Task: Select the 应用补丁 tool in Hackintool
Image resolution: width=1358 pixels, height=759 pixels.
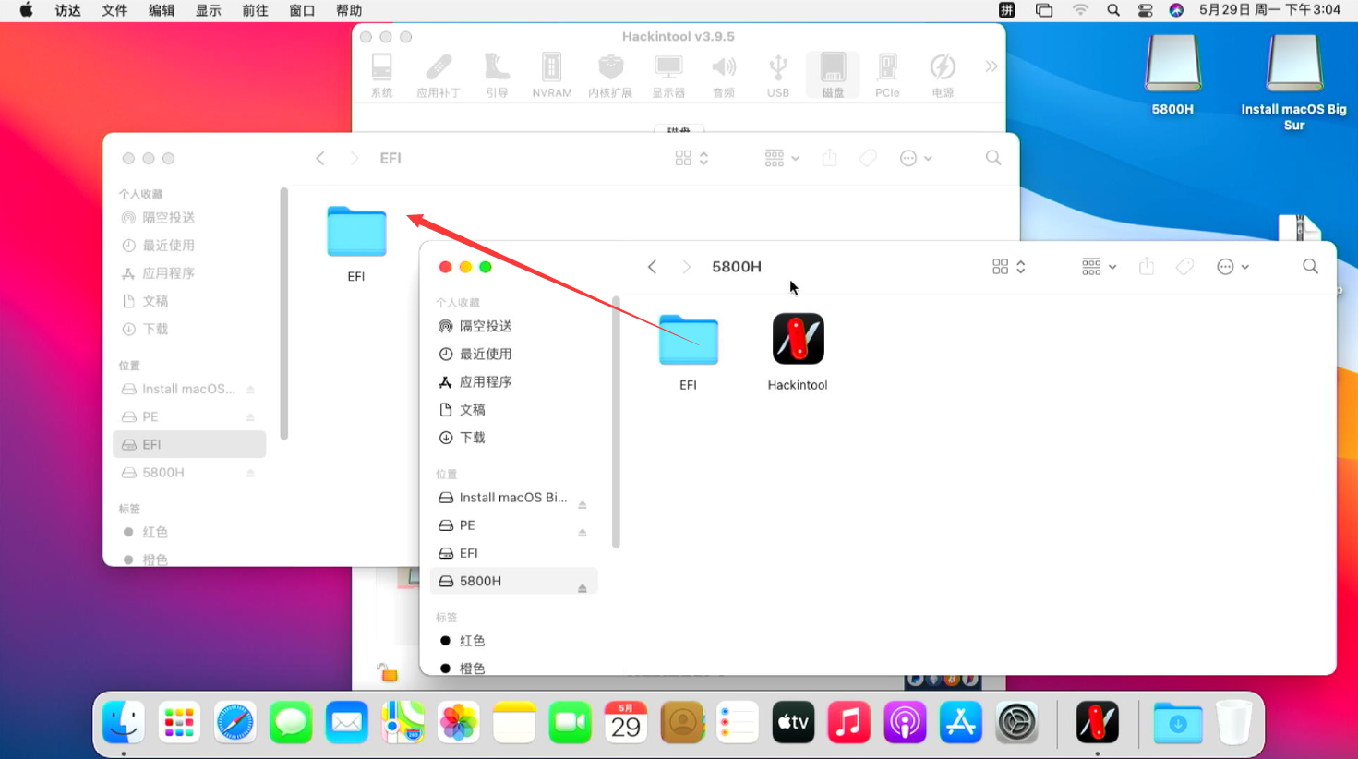Action: [x=439, y=75]
